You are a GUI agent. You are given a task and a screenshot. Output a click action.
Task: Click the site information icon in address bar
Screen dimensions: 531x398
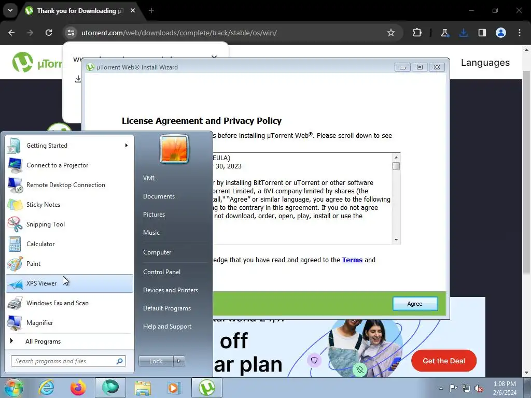pos(71,33)
